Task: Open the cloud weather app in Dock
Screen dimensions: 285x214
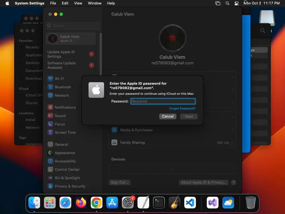Action: (x=228, y=203)
